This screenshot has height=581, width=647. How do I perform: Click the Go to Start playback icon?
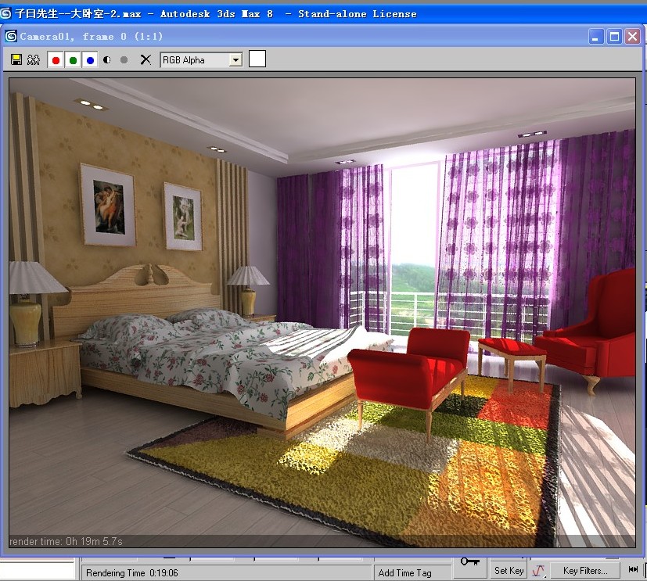pyautogui.click(x=633, y=571)
